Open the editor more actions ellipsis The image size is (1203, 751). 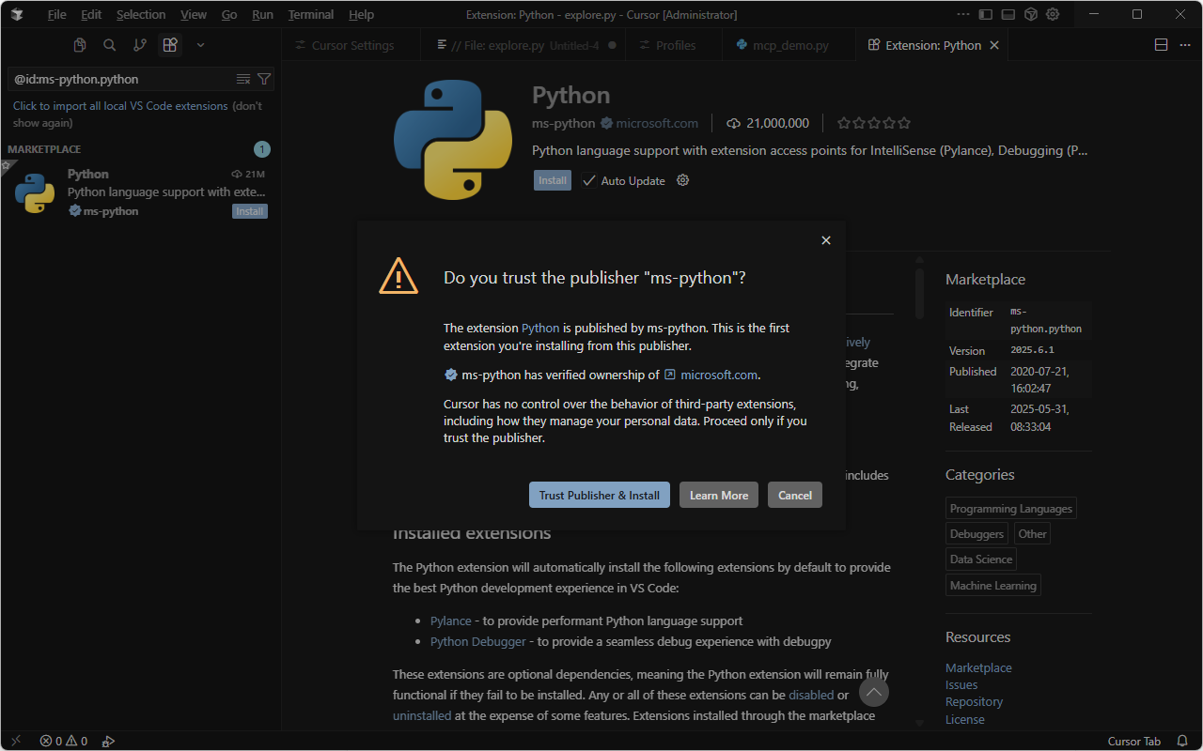pos(1184,45)
